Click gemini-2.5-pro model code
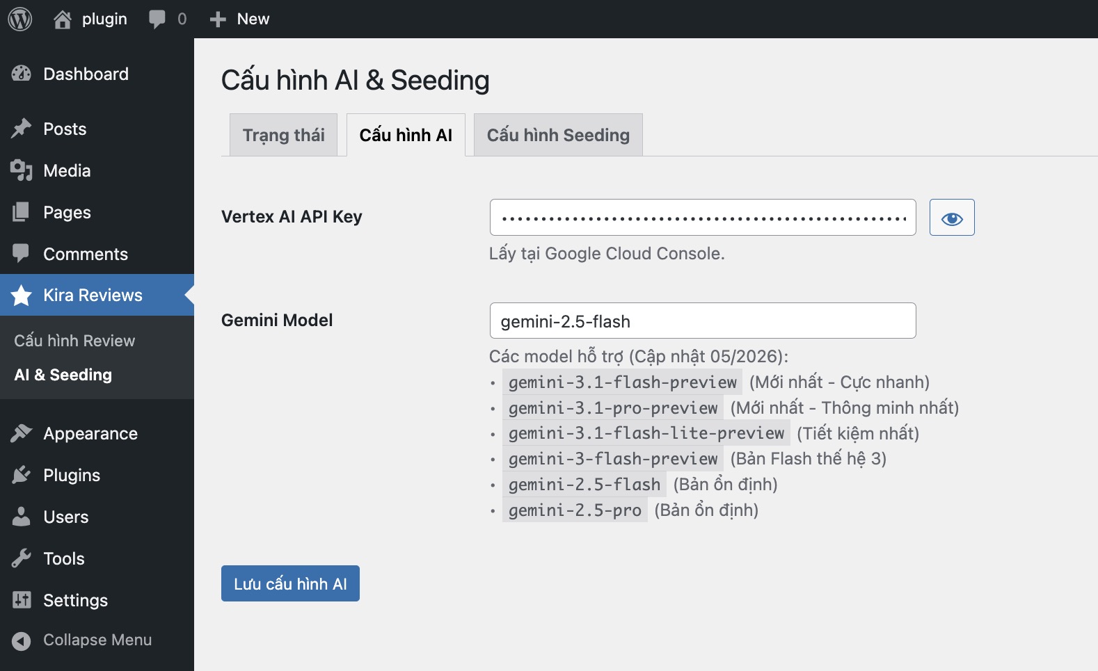This screenshot has width=1098, height=671. coord(575,510)
